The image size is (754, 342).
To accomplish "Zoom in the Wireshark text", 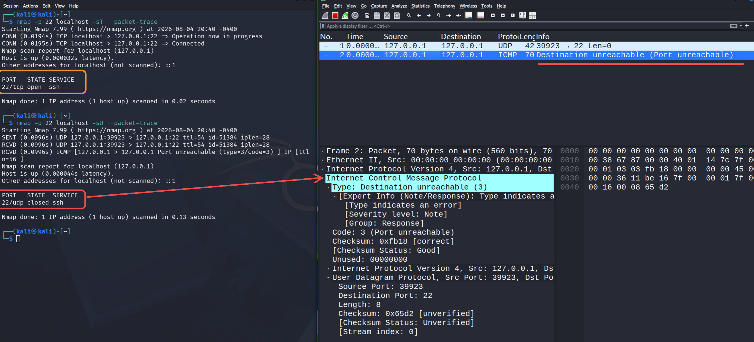I will coord(493,15).
